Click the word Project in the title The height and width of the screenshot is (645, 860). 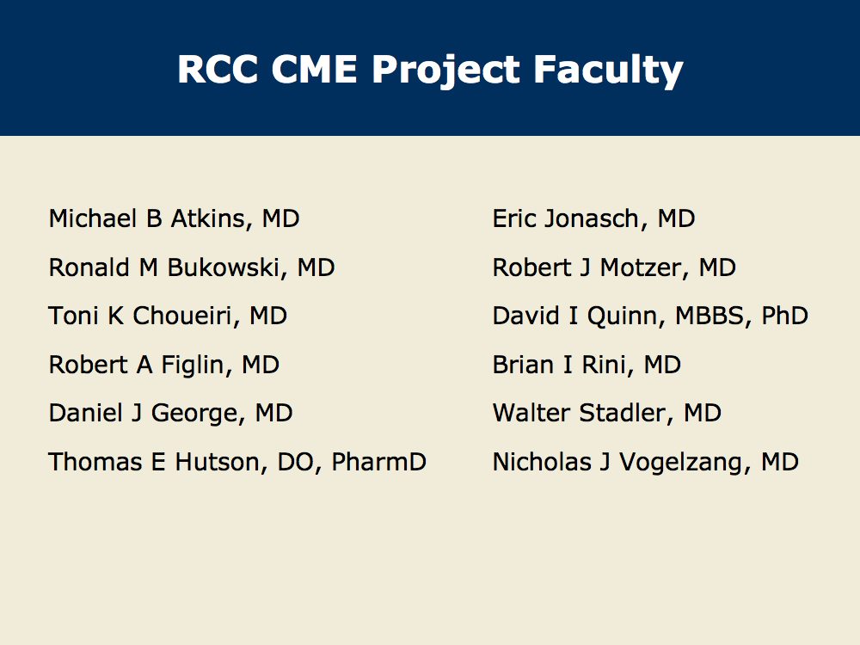445,69
